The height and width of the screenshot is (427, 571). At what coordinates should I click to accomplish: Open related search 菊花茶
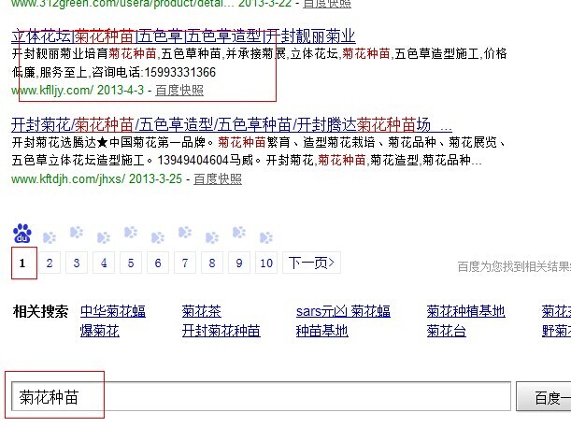[202, 311]
